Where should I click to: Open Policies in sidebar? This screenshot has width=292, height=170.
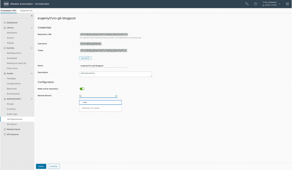click(10, 43)
